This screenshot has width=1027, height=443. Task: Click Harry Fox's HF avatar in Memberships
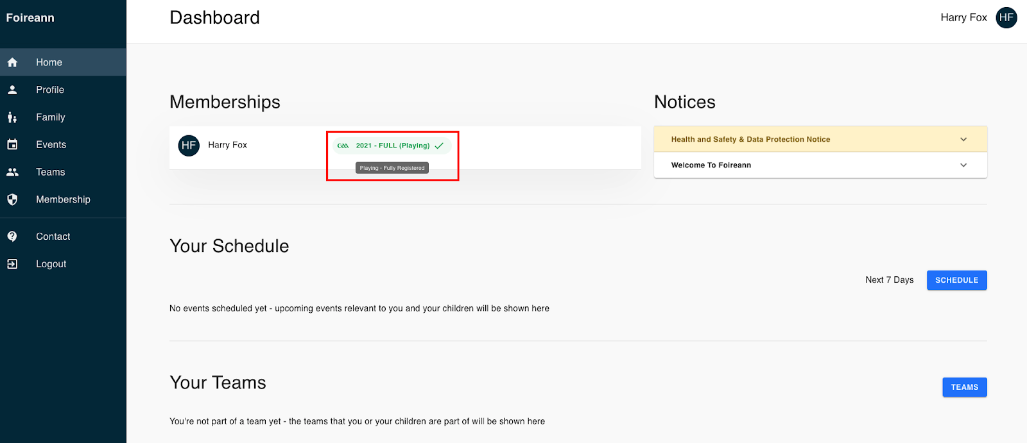[x=189, y=146]
